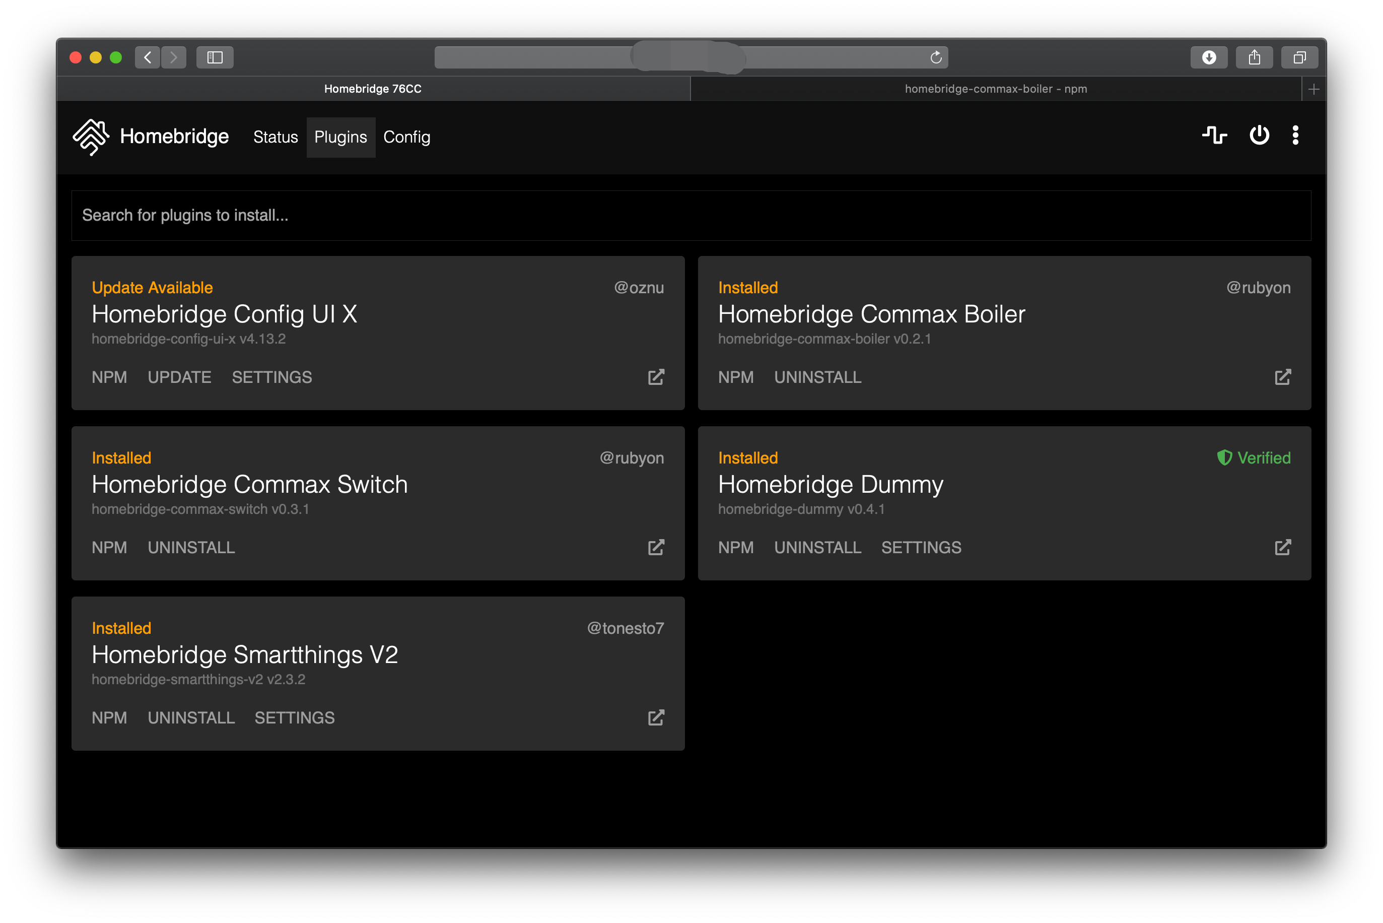Open the Status page
The image size is (1383, 923).
point(275,137)
